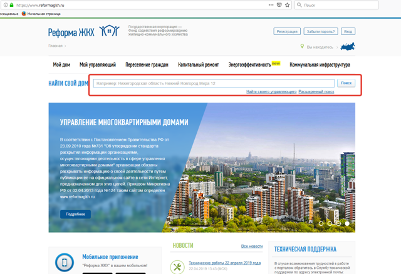
Task: Click the Новости section heading
Action: (x=183, y=245)
